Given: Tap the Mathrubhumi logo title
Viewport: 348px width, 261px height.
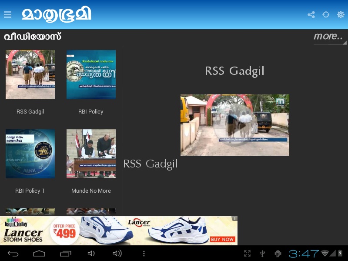Looking at the screenshot, I should click(57, 15).
